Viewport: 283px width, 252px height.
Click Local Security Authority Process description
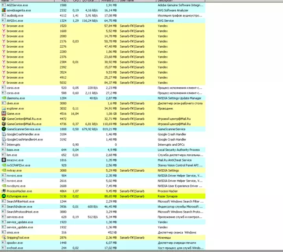tap(179, 150)
